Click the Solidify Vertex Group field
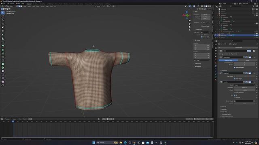The image size is (259, 145). [244, 101]
